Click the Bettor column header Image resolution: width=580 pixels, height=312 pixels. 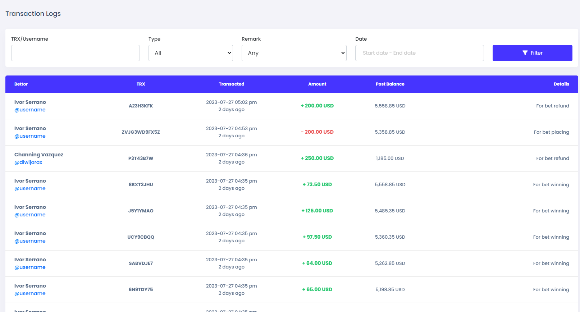pos(21,84)
